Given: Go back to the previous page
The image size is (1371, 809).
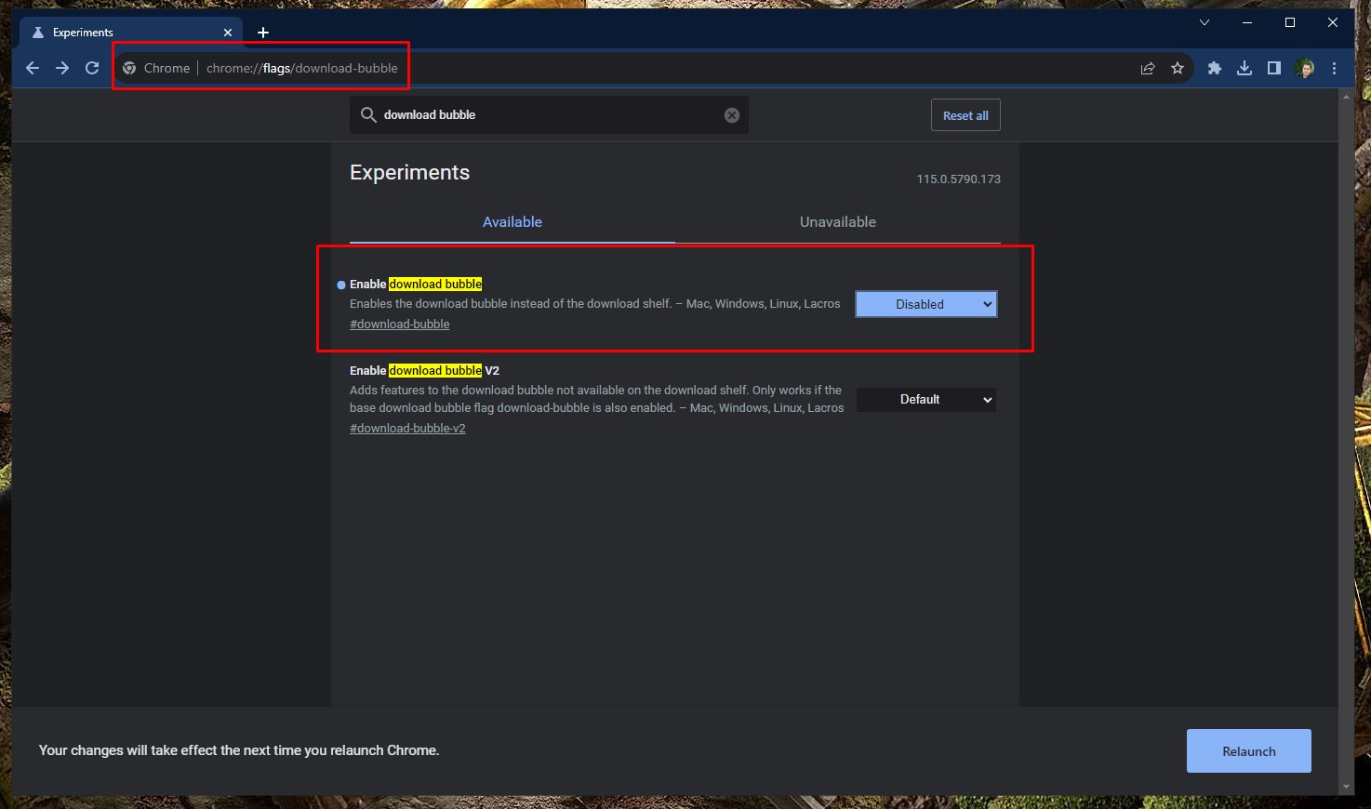Looking at the screenshot, I should pos(33,68).
